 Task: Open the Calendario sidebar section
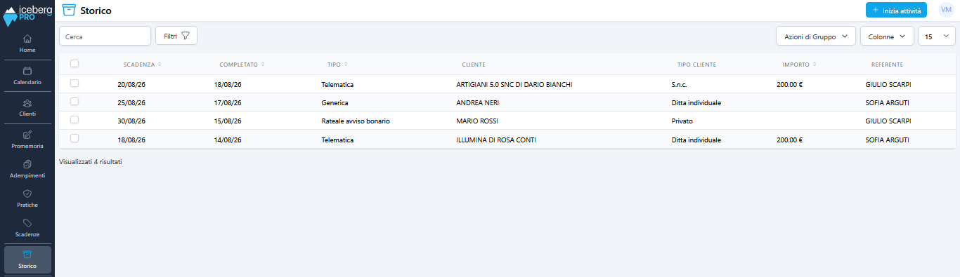[x=27, y=75]
